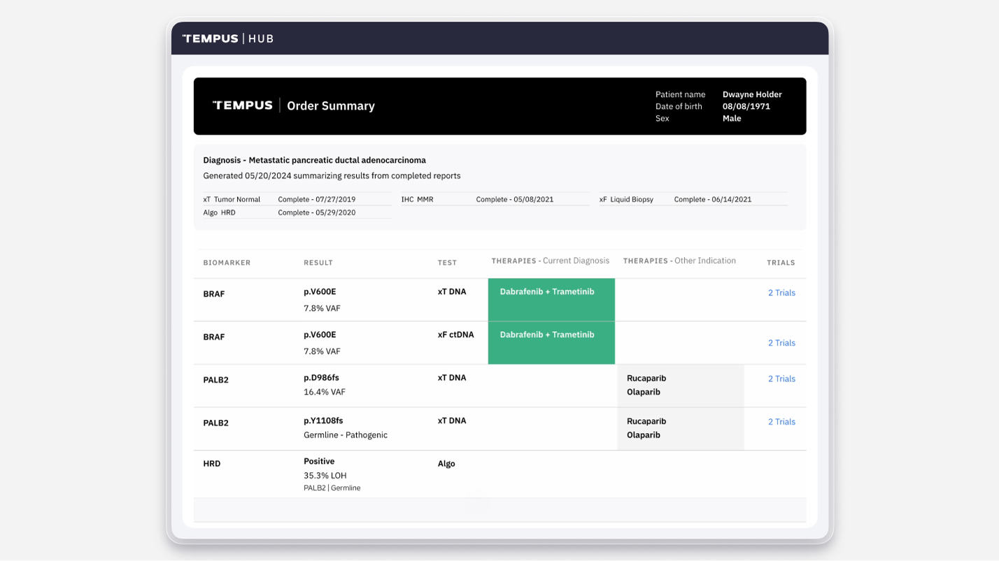Viewport: 999px width, 561px height.
Task: Click the patient name Dwayne Holder
Action: 752,94
